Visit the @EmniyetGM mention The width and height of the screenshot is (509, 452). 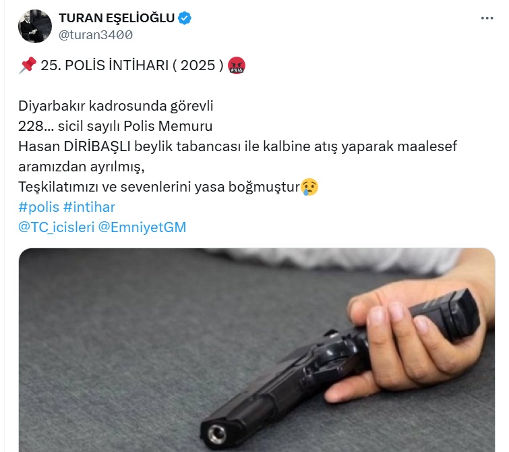pos(142,227)
